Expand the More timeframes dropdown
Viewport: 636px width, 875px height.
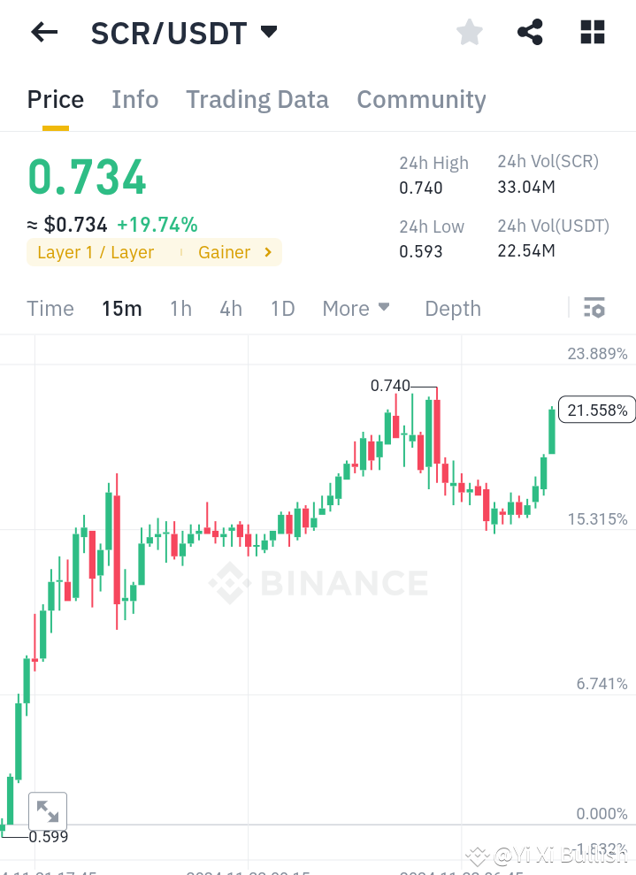pos(356,309)
